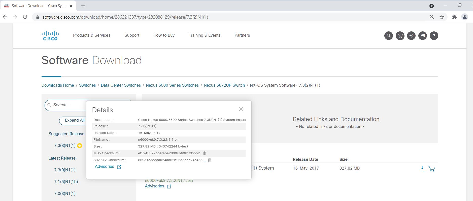473x201 pixels.
Task: Open the Support menu
Action: (x=132, y=35)
